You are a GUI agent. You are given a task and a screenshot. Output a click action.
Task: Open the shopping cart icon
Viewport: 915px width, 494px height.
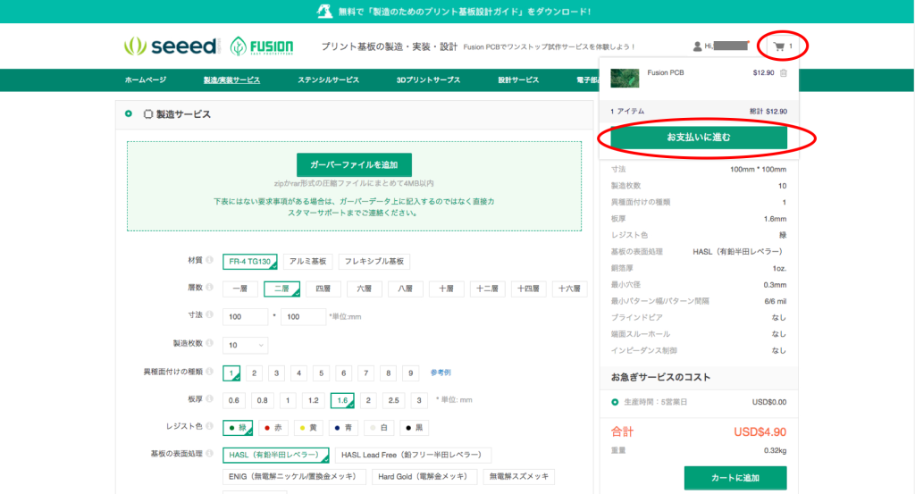click(780, 46)
